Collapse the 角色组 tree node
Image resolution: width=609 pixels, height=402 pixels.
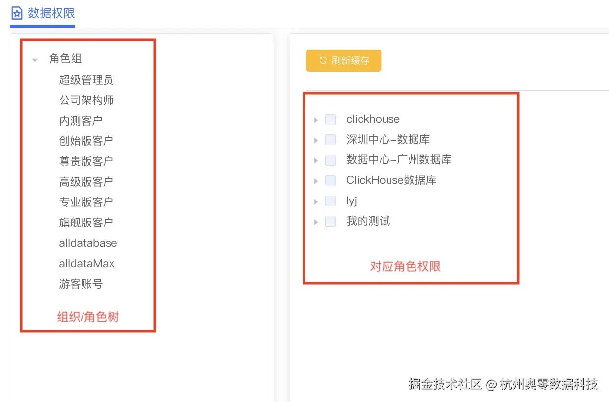point(34,60)
